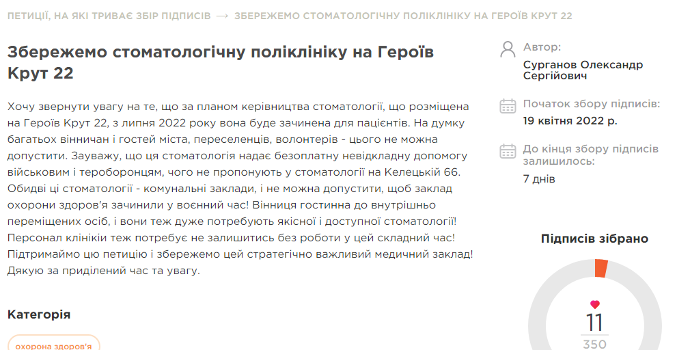Click the author person icon
Image resolution: width=677 pixels, height=350 pixels.
[508, 49]
